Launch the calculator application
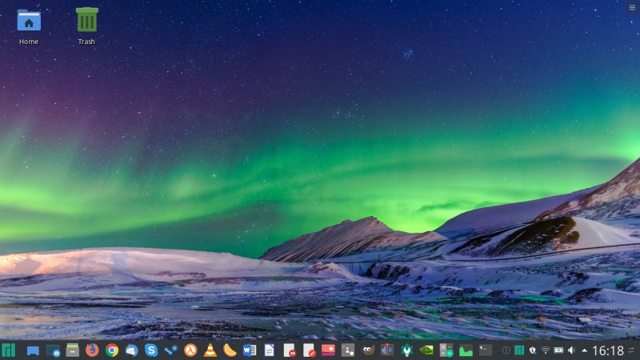 (446, 350)
